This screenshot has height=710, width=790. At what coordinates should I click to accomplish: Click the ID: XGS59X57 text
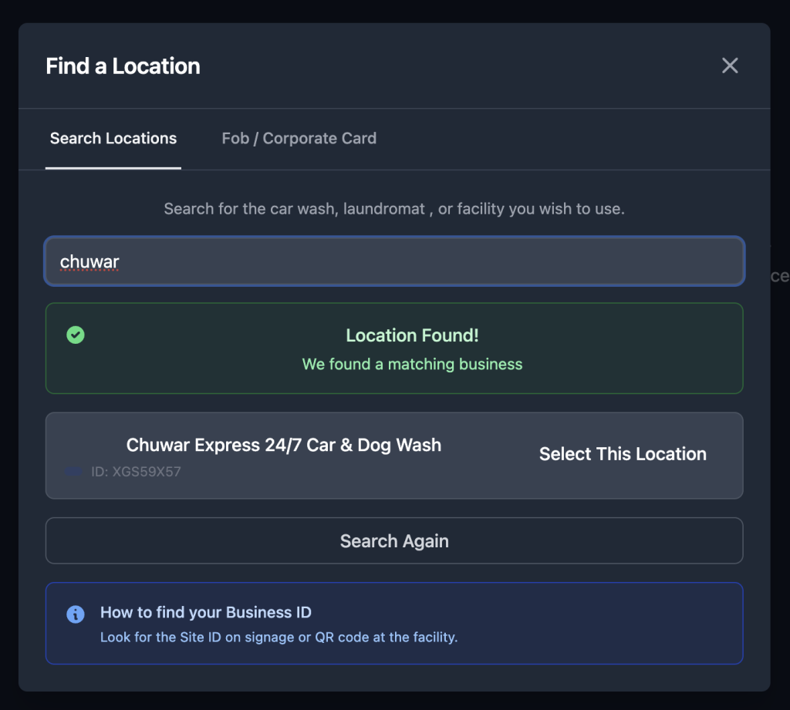tap(136, 471)
